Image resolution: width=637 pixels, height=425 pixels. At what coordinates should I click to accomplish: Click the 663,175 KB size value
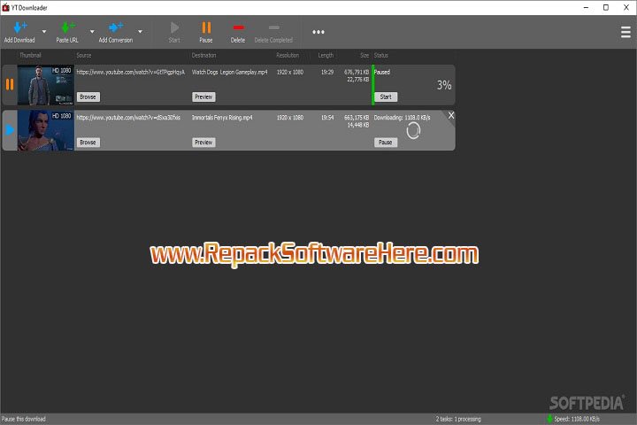(357, 118)
